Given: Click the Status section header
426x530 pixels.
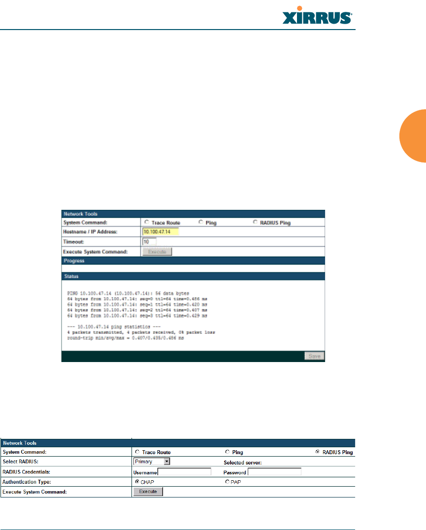Looking at the screenshot, I should 193,276.
